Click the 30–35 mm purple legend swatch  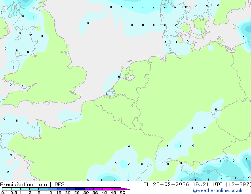click(x=89, y=189)
